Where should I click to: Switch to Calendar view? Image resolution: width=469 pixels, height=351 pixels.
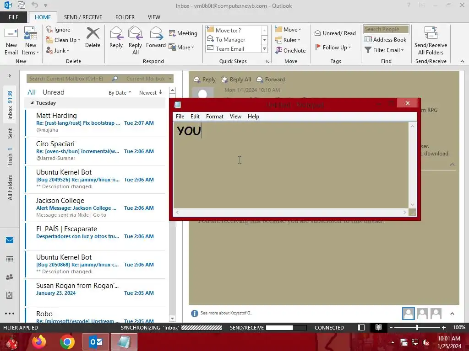pyautogui.click(x=10, y=259)
